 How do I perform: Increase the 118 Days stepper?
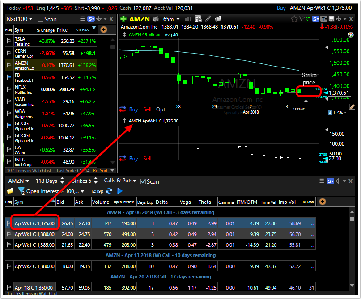(x=62, y=178)
